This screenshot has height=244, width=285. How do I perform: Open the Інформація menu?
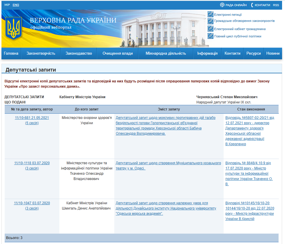click(x=207, y=53)
